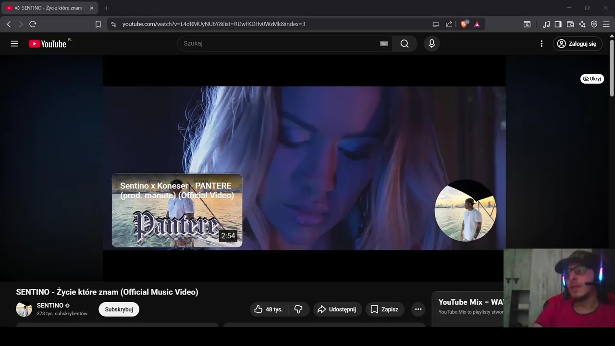
Task: Open browser main hamburger menu
Action: pyautogui.click(x=606, y=24)
